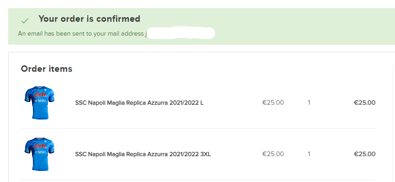Click the L jersey unit price €25.00
This screenshot has width=395, height=182.
point(273,102)
